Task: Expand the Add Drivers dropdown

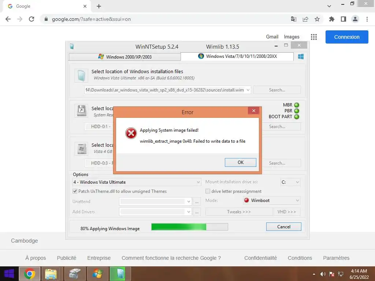Action: 189,212
